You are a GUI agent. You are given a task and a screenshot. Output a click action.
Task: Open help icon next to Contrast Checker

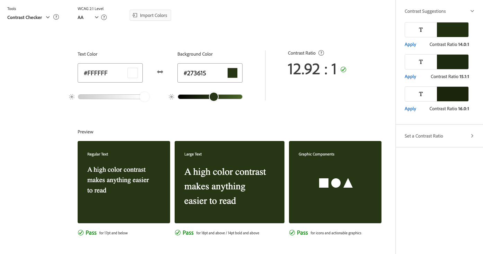click(56, 17)
